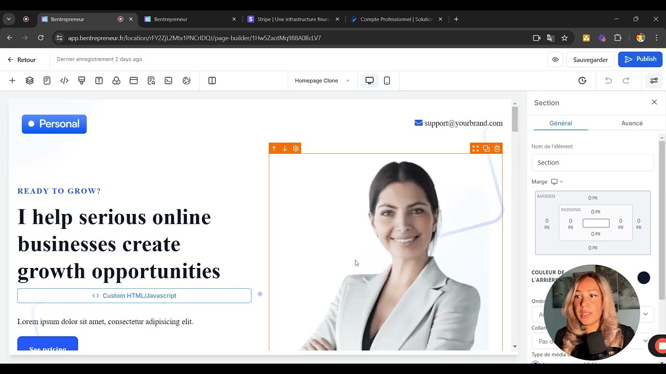The height and width of the screenshot is (374, 666).
Task: Move the section down with arrow
Action: (x=285, y=149)
